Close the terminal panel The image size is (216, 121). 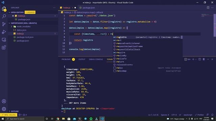212,59
